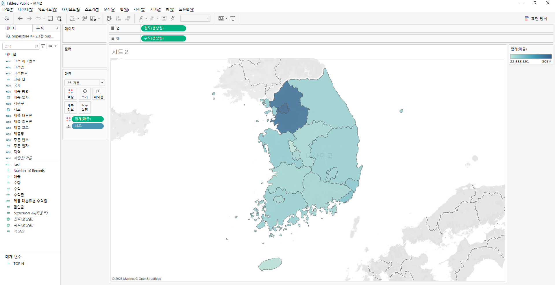Collapse the data pane with the chevron
This screenshot has width=555, height=285.
coord(57,28)
